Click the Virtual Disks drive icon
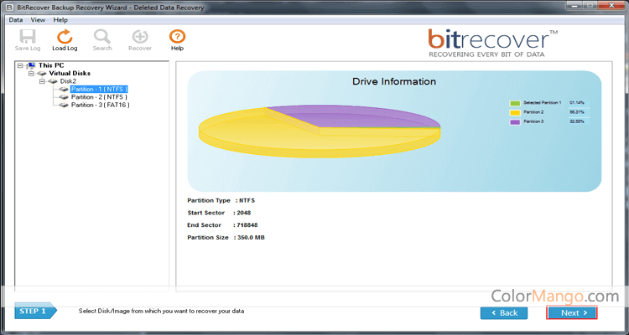 42,74
